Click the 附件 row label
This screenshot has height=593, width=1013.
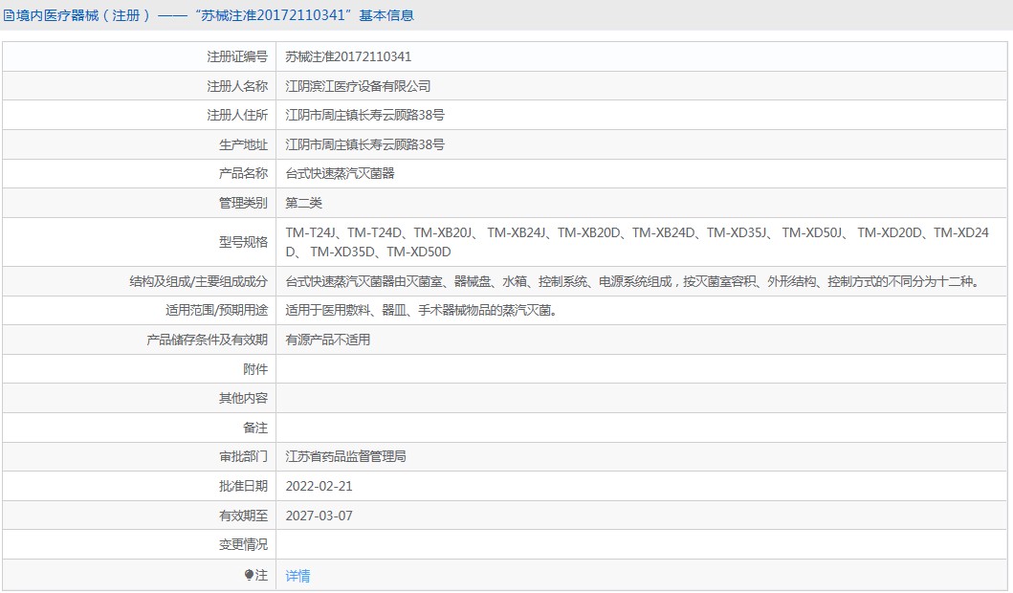click(x=255, y=369)
